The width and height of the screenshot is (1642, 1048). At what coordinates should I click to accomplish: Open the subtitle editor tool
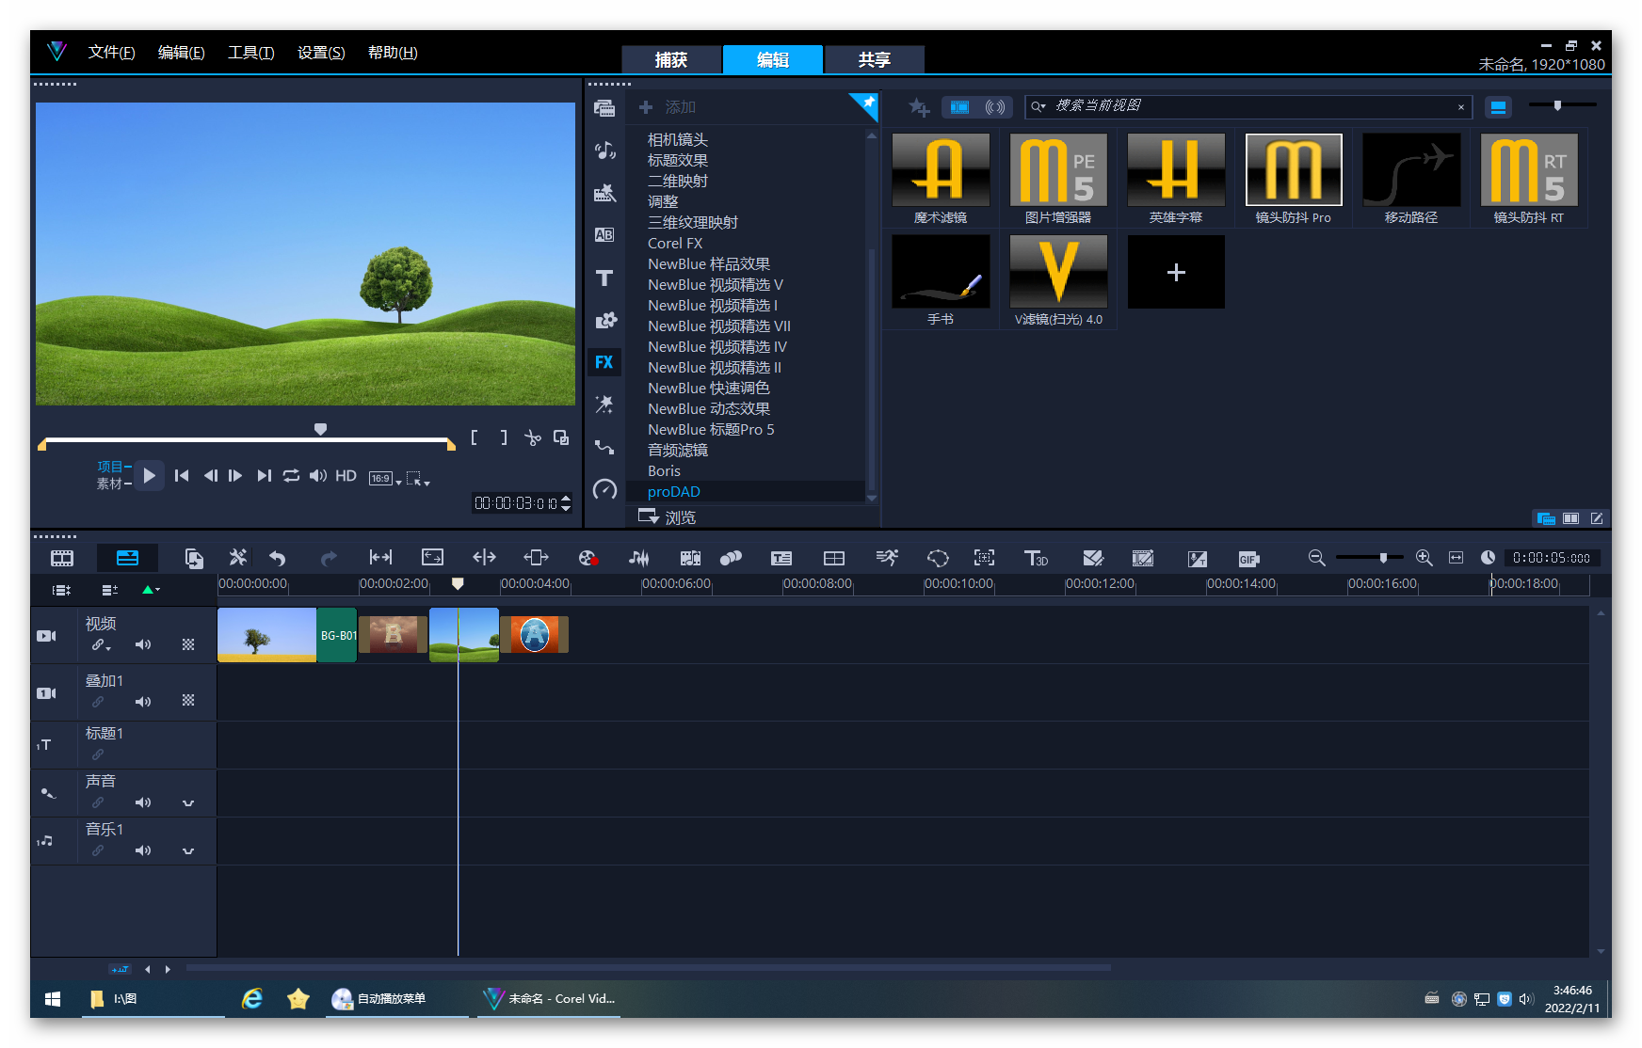[x=781, y=558]
